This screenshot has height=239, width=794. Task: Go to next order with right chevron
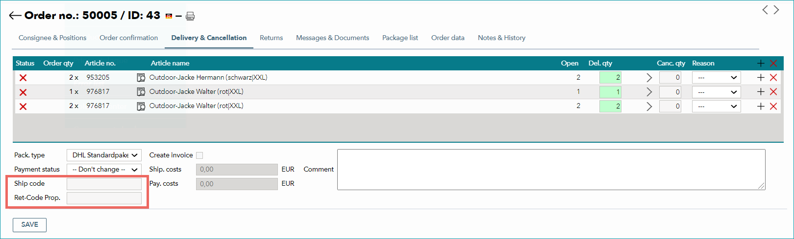tap(776, 10)
